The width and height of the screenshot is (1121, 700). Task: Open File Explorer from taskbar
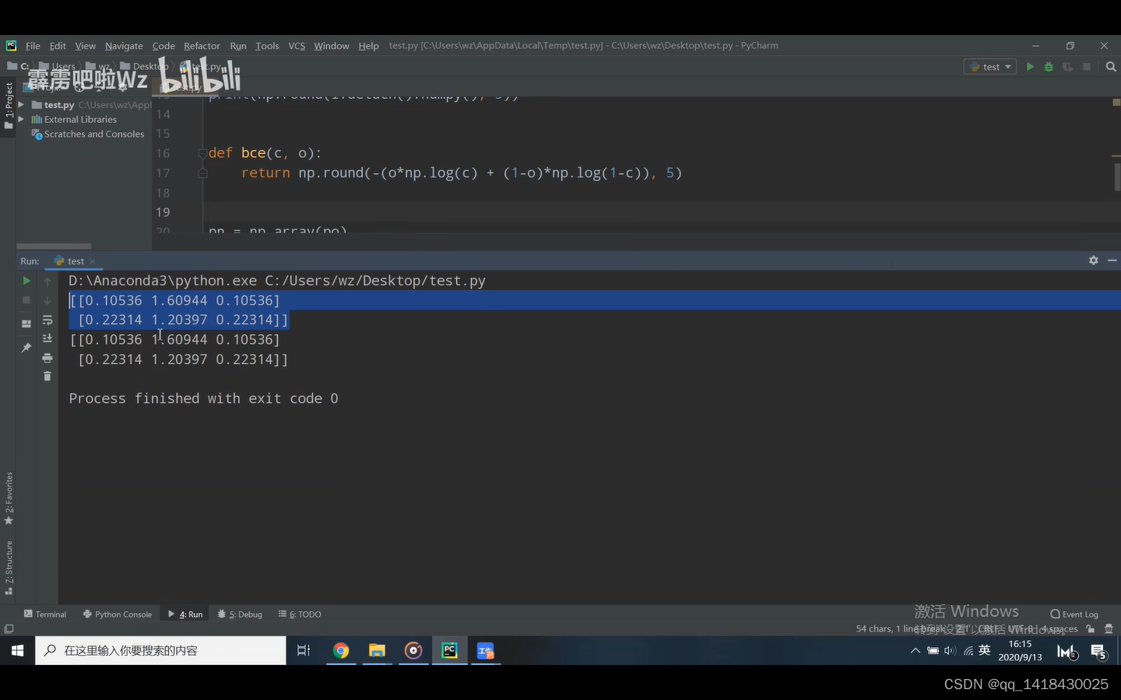378,650
